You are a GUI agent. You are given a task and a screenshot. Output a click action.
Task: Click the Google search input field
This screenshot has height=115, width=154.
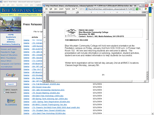tap(11, 79)
